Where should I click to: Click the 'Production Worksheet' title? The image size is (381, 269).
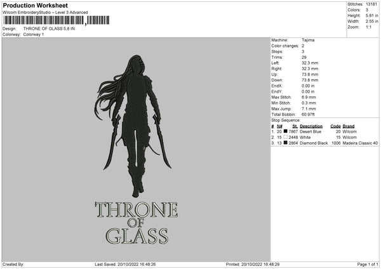click(x=36, y=5)
